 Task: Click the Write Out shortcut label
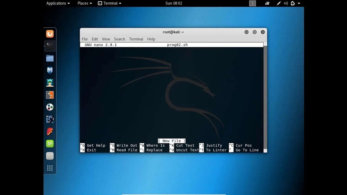(x=127, y=145)
